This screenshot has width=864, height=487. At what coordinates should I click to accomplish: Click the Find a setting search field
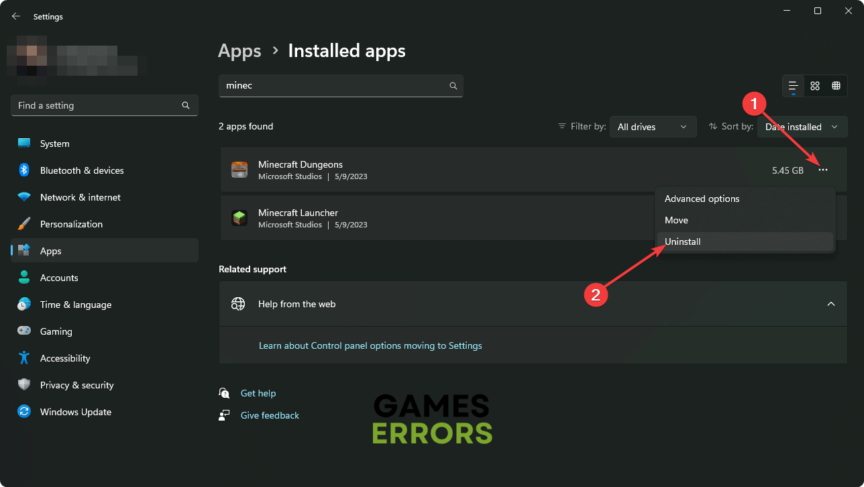97,105
